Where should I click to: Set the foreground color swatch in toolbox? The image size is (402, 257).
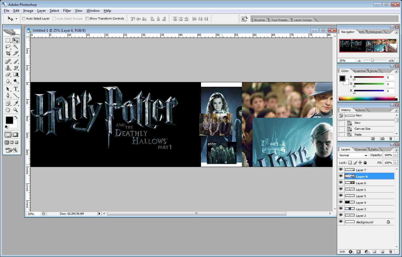click(9, 120)
